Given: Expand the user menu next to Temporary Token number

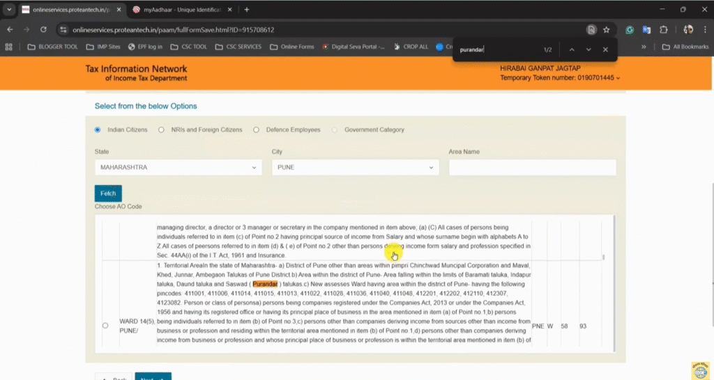Looking at the screenshot, I should click(618, 78).
